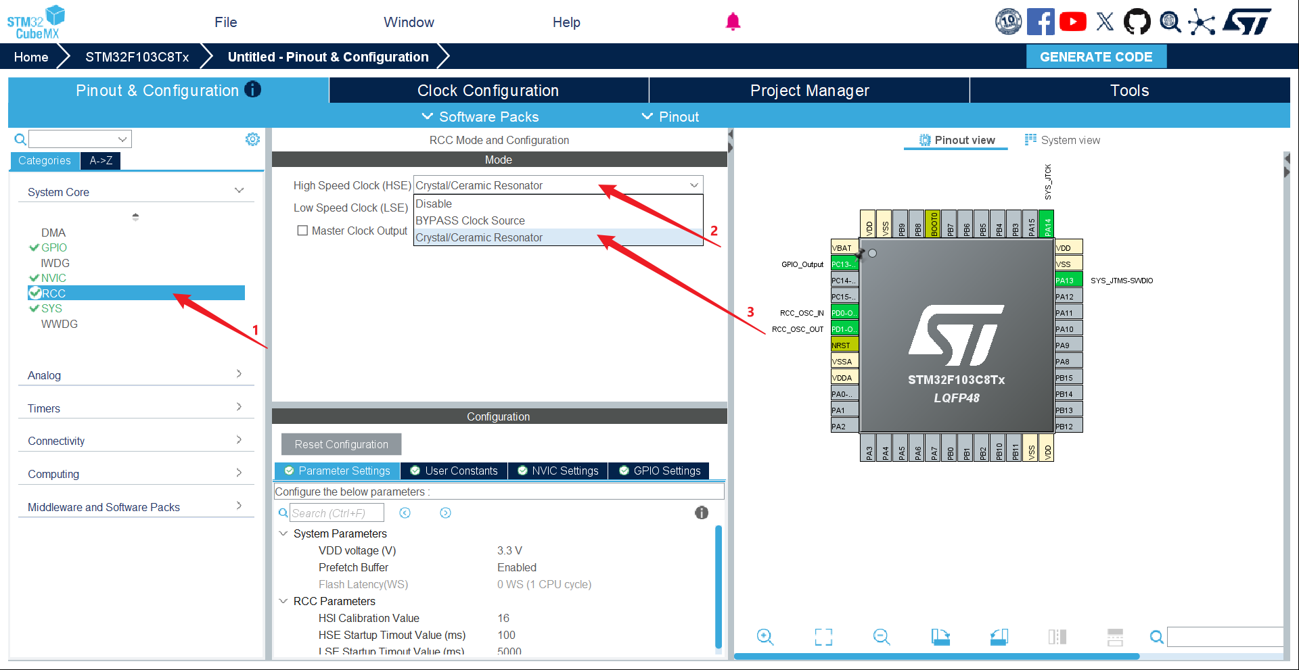Open the GitHub icon
This screenshot has height=670, width=1299.
click(x=1137, y=22)
